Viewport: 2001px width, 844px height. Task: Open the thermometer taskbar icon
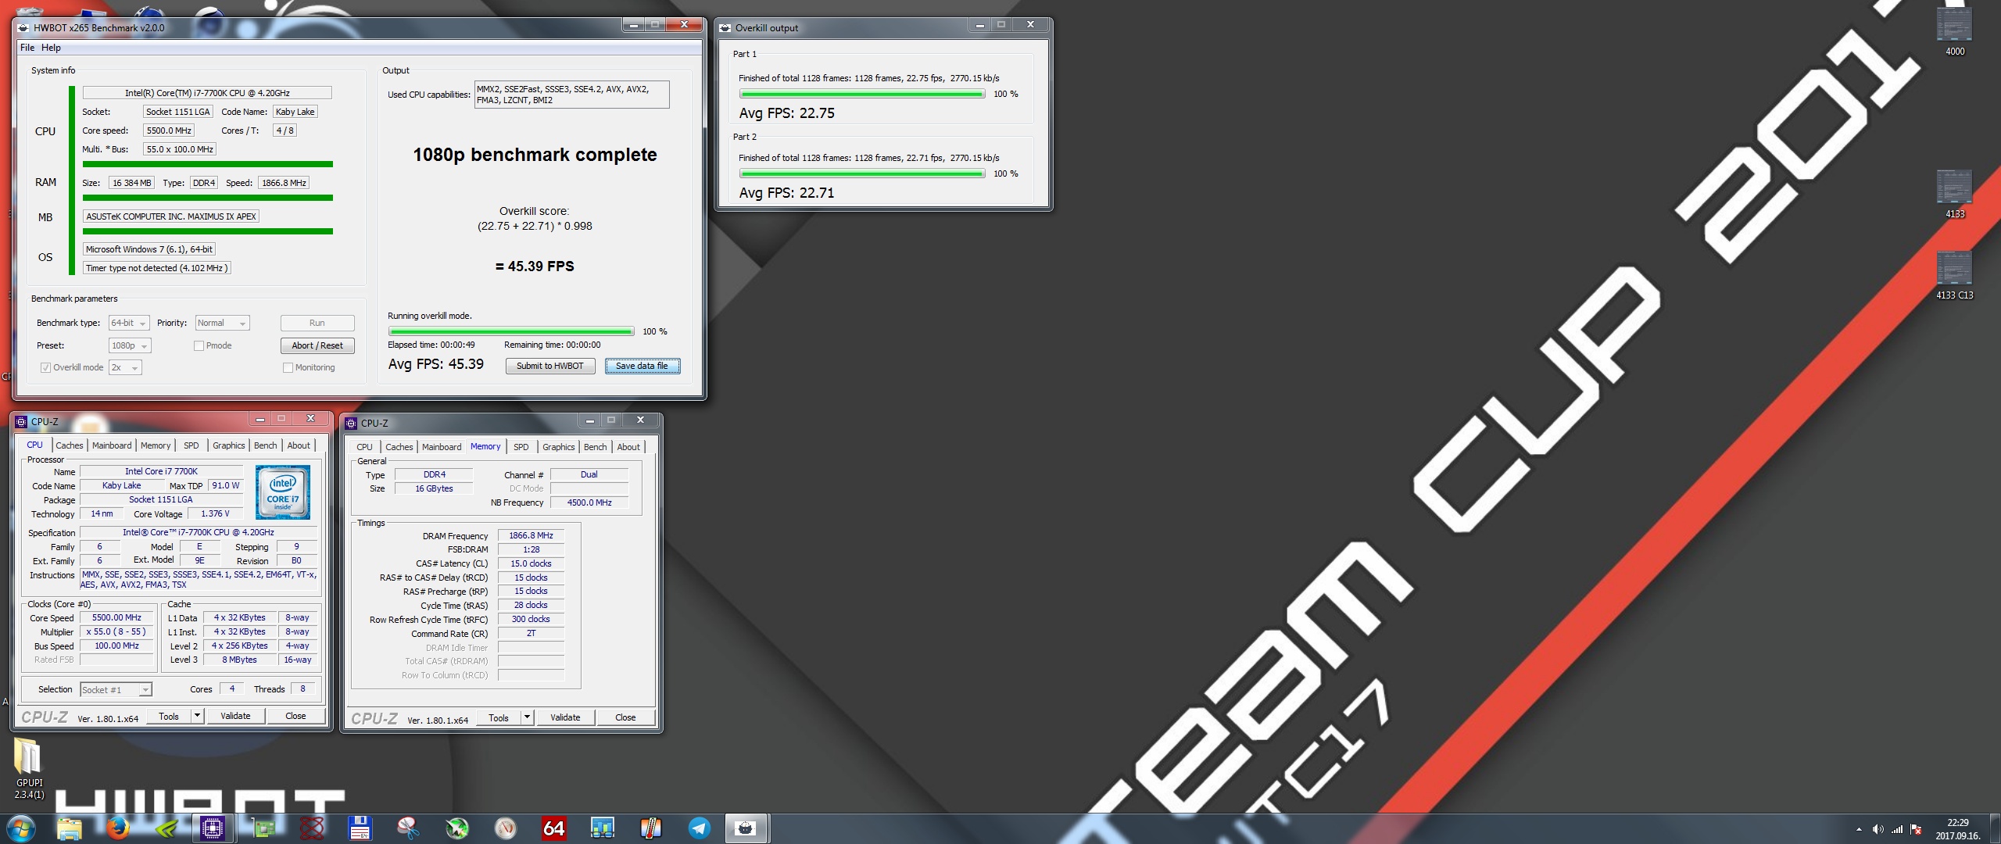click(x=651, y=828)
